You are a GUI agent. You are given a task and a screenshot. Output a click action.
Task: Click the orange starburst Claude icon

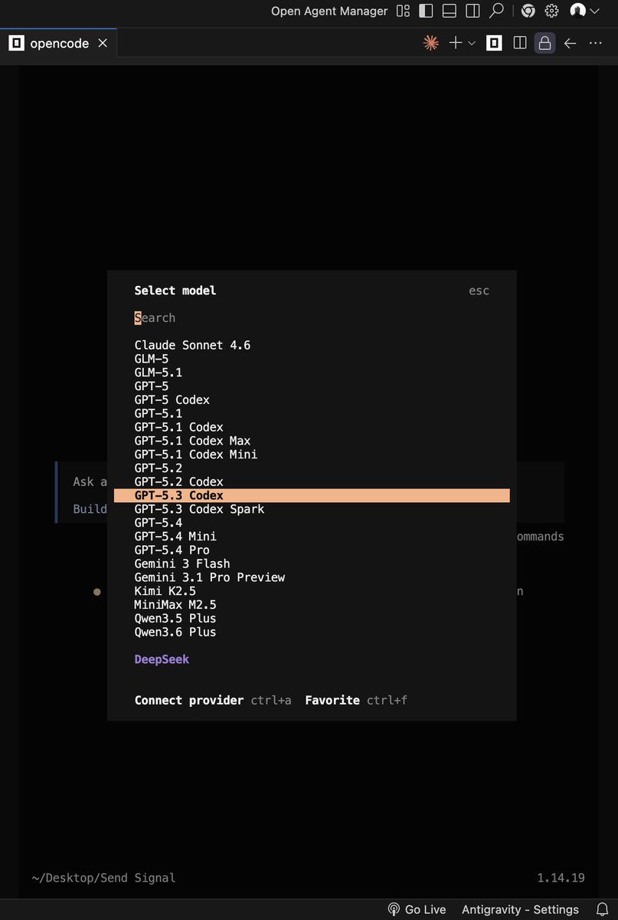click(431, 43)
